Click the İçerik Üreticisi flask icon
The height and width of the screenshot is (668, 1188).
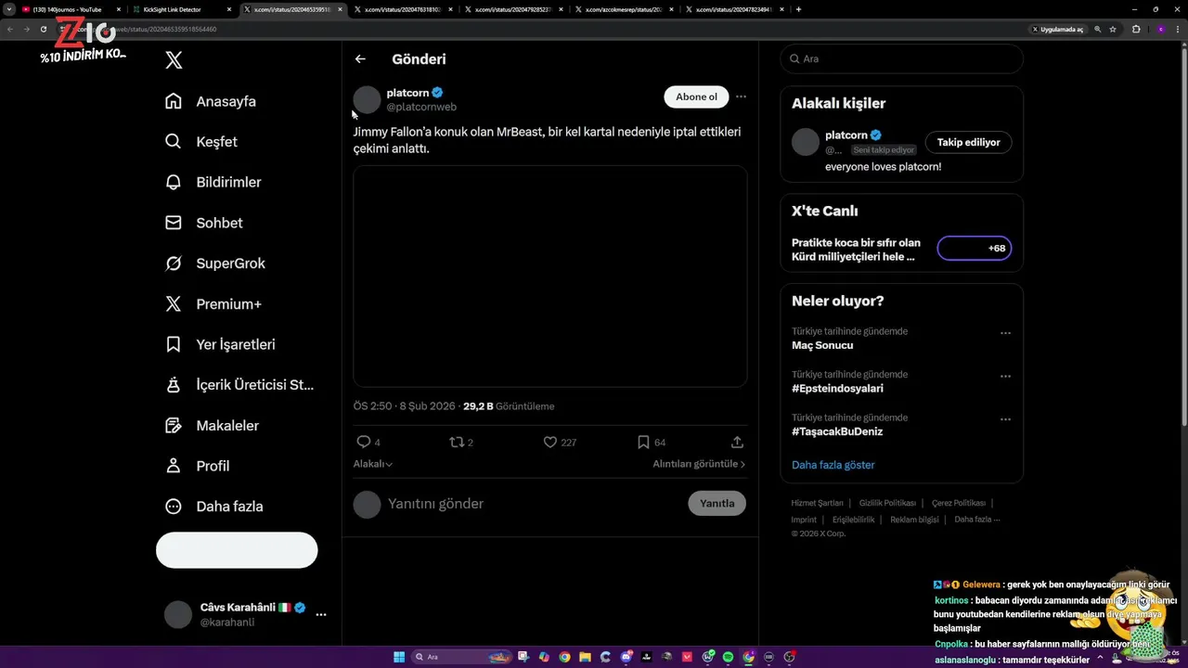173,385
